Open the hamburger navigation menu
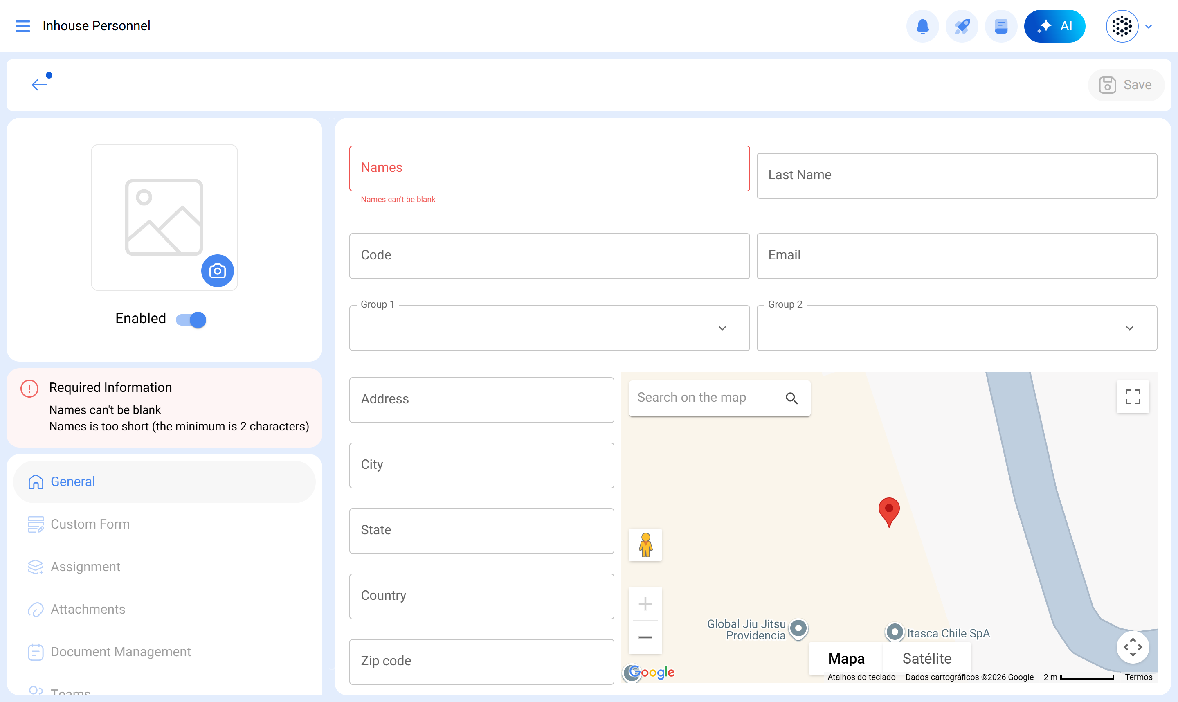The height and width of the screenshot is (702, 1178). [22, 26]
